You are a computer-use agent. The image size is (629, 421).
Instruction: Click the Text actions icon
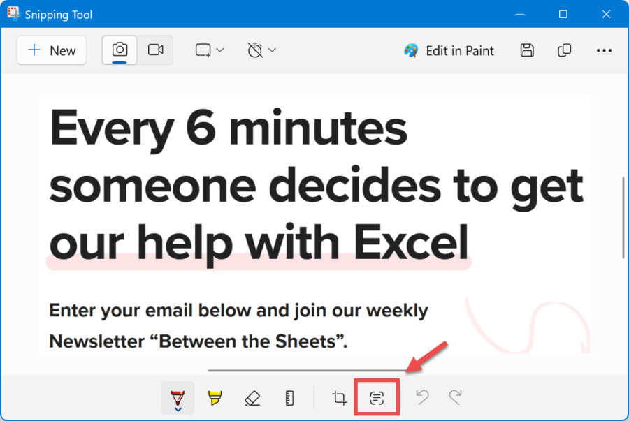(x=377, y=398)
